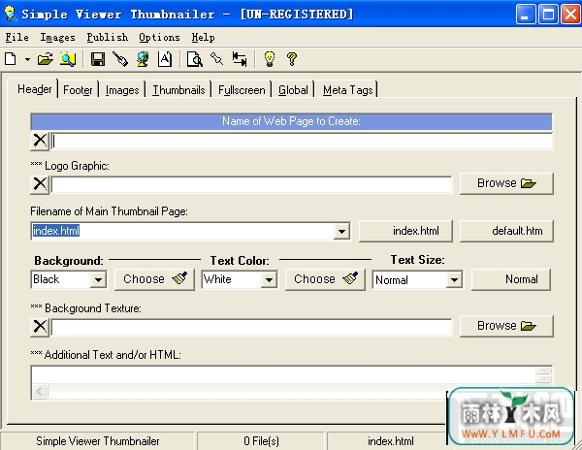The width and height of the screenshot is (582, 450).
Task: Select the Header tab
Action: (x=34, y=89)
